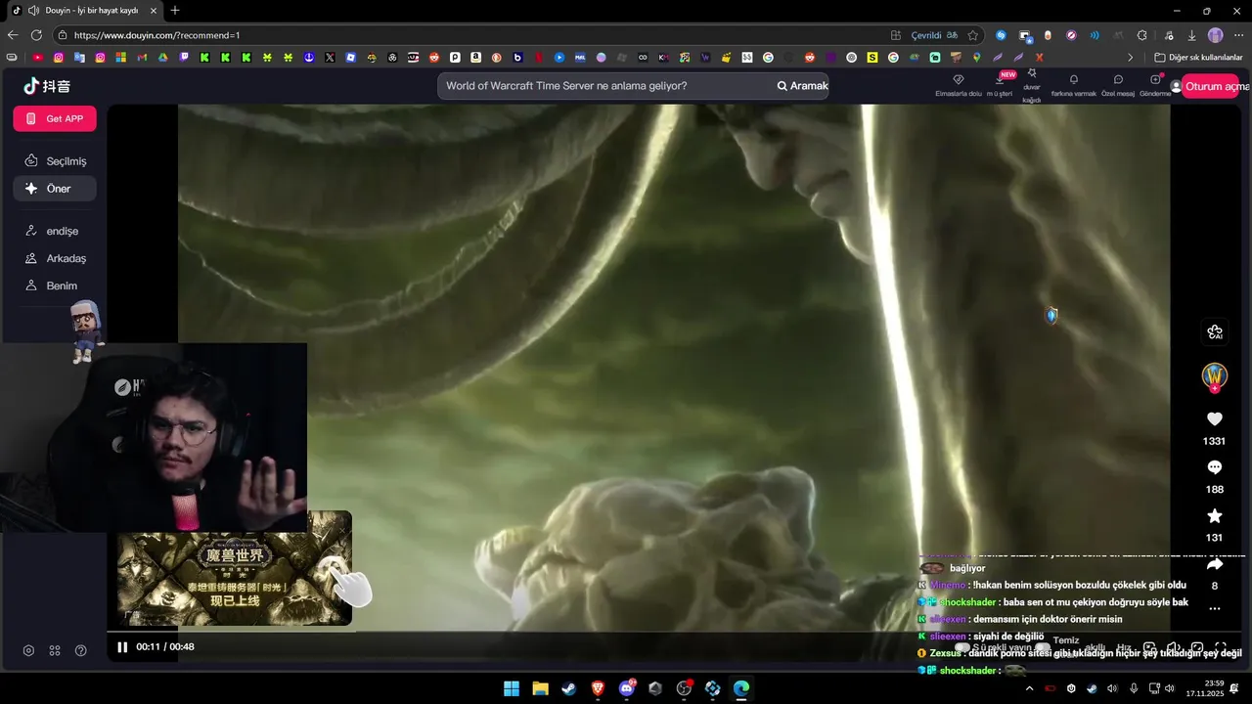
Task: Open a new browser tab
Action: 175,11
